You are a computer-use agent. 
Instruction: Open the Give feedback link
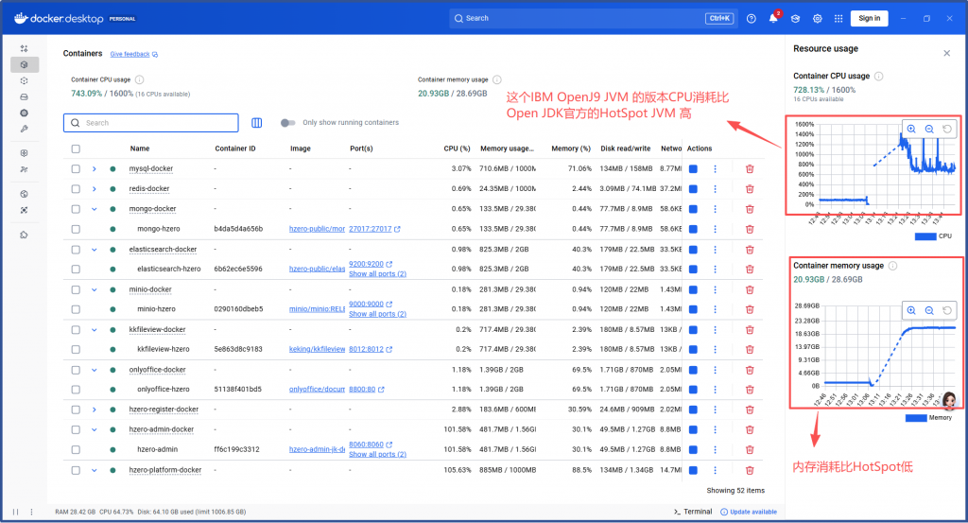point(132,55)
